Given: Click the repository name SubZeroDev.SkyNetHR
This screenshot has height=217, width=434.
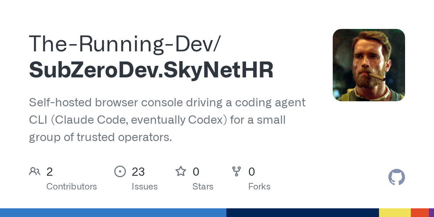Looking at the screenshot, I should point(151,70).
